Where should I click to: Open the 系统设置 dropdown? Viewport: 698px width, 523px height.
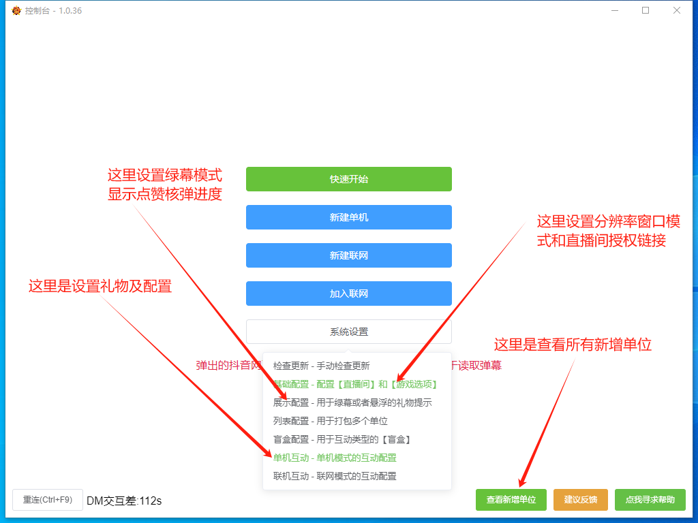click(348, 332)
